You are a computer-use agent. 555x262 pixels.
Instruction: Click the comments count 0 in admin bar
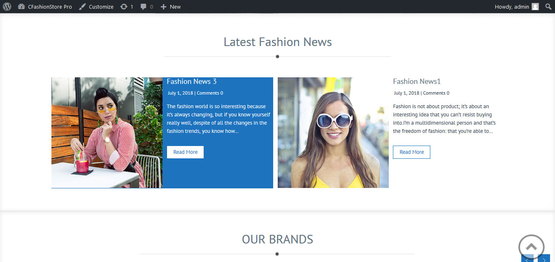pyautogui.click(x=151, y=7)
